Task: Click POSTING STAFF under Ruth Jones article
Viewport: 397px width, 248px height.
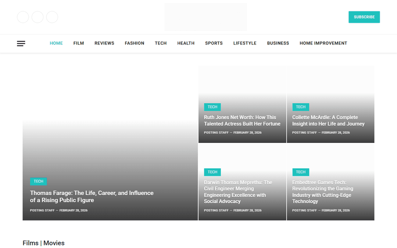Action: pyautogui.click(x=216, y=133)
